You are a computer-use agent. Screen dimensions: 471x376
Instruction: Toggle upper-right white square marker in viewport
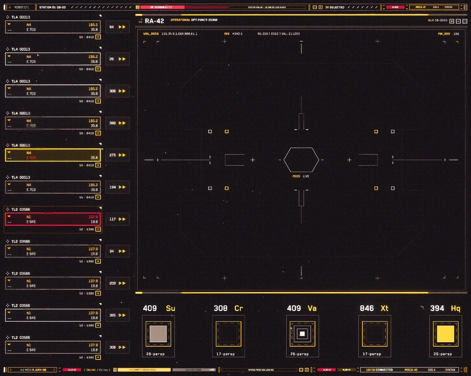click(x=393, y=131)
